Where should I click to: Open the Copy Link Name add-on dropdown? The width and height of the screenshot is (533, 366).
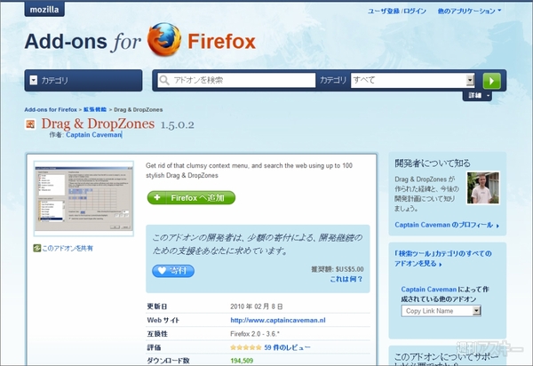[441, 311]
